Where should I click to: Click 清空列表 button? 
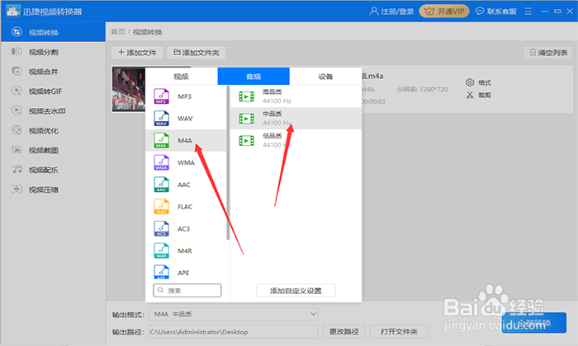pos(548,53)
